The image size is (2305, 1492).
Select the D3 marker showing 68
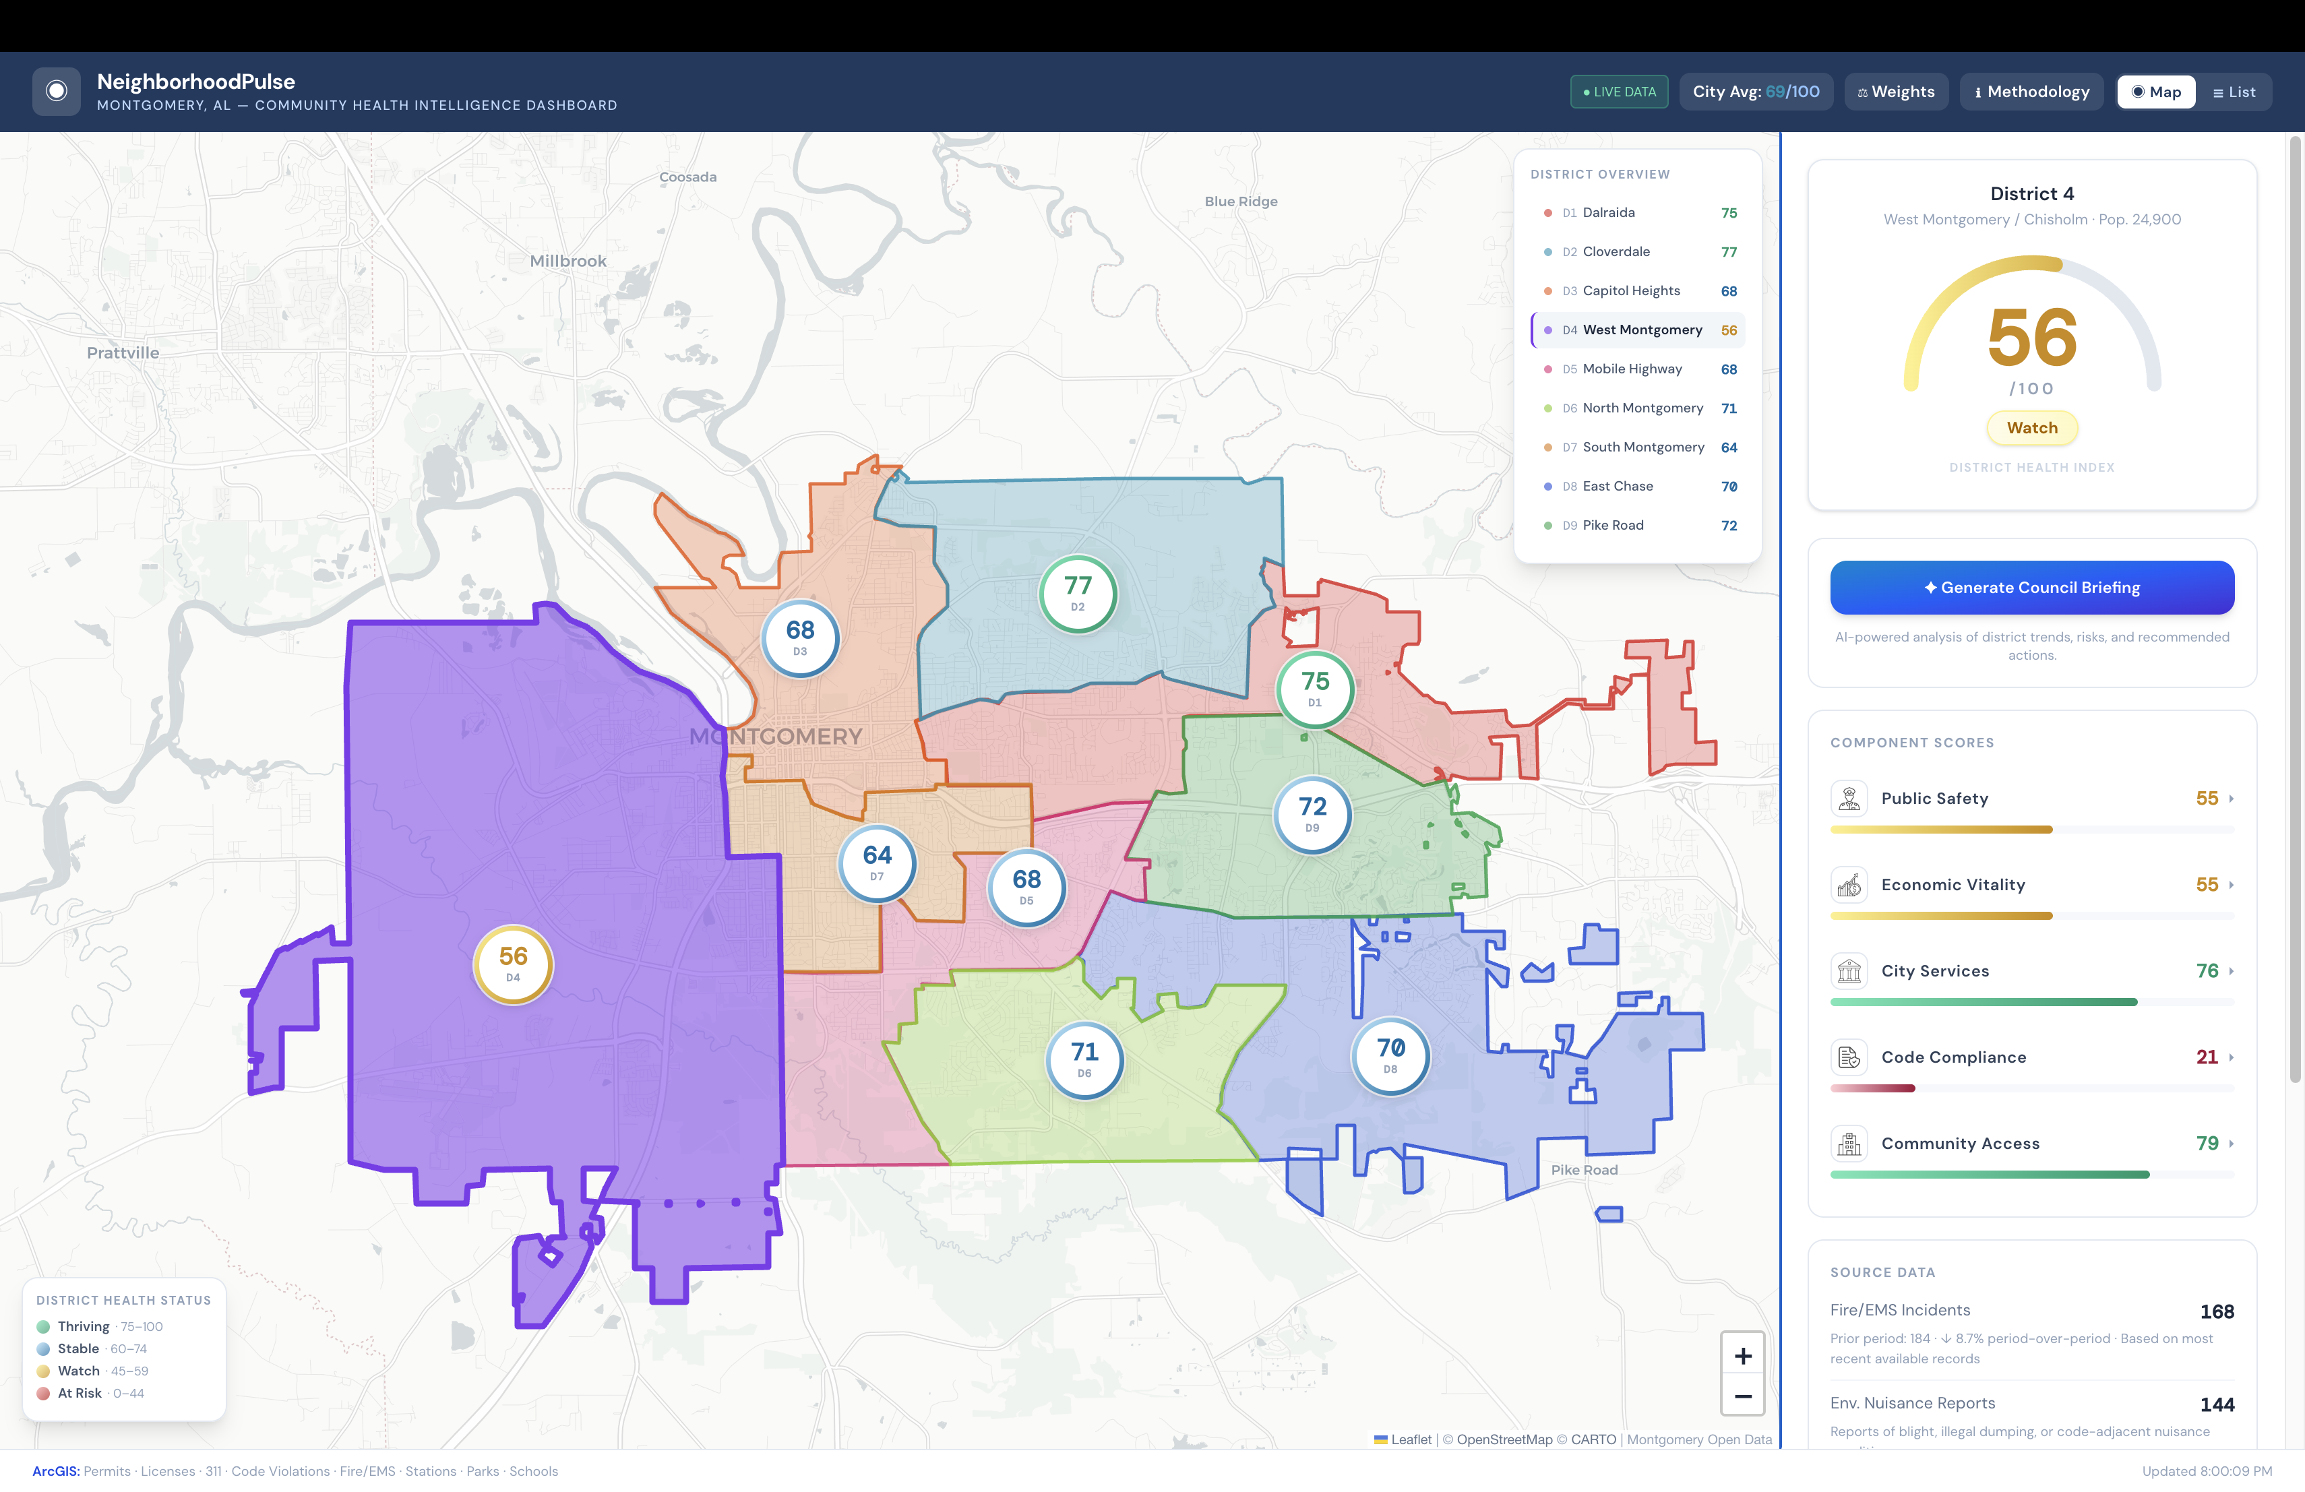[800, 638]
